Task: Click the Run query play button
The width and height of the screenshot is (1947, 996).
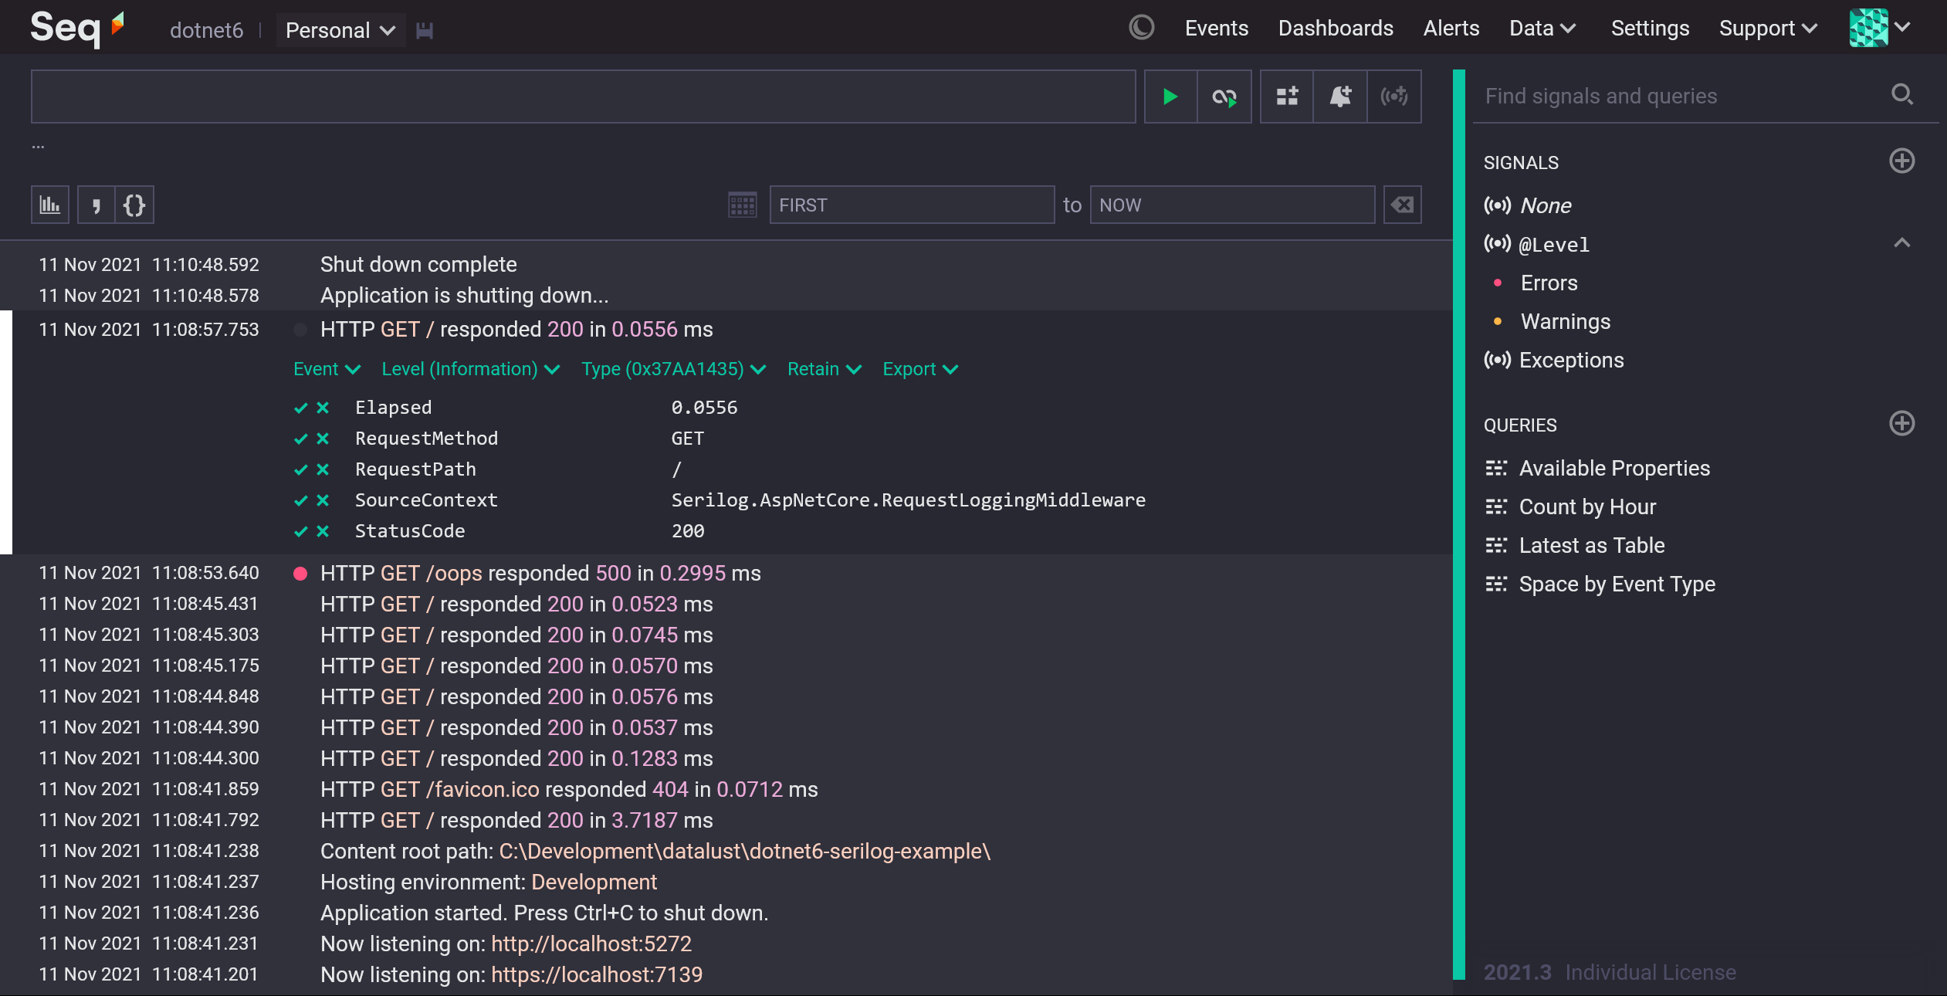Action: [1169, 95]
